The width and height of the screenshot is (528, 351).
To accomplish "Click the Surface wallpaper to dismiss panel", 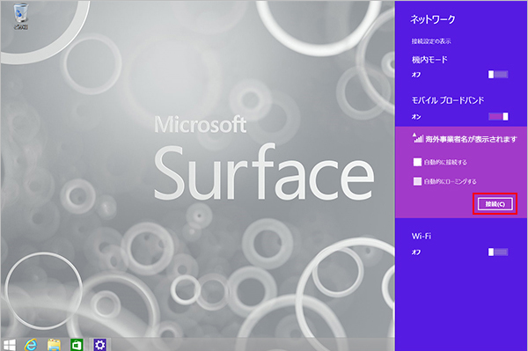I will [x=264, y=172].
